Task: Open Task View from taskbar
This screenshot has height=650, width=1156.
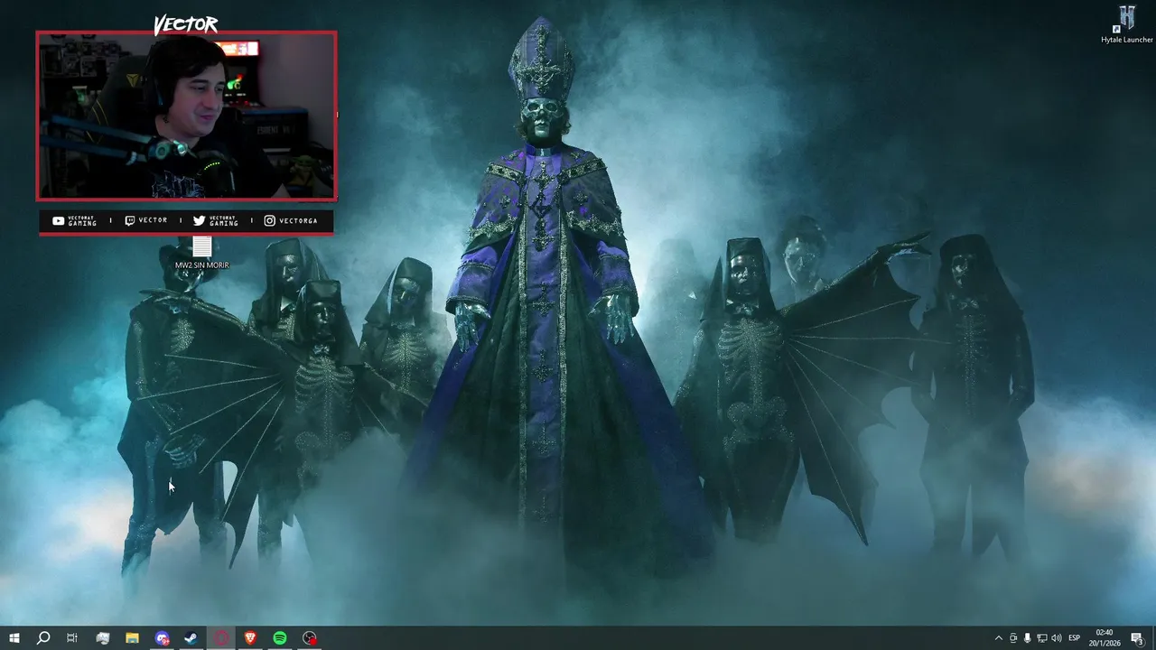Action: (x=72, y=638)
